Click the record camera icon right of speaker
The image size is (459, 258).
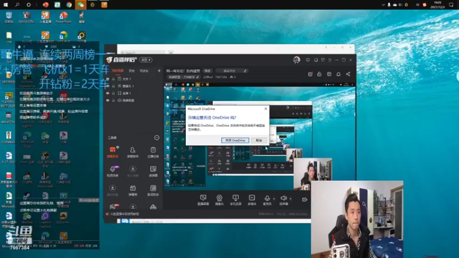(x=305, y=200)
